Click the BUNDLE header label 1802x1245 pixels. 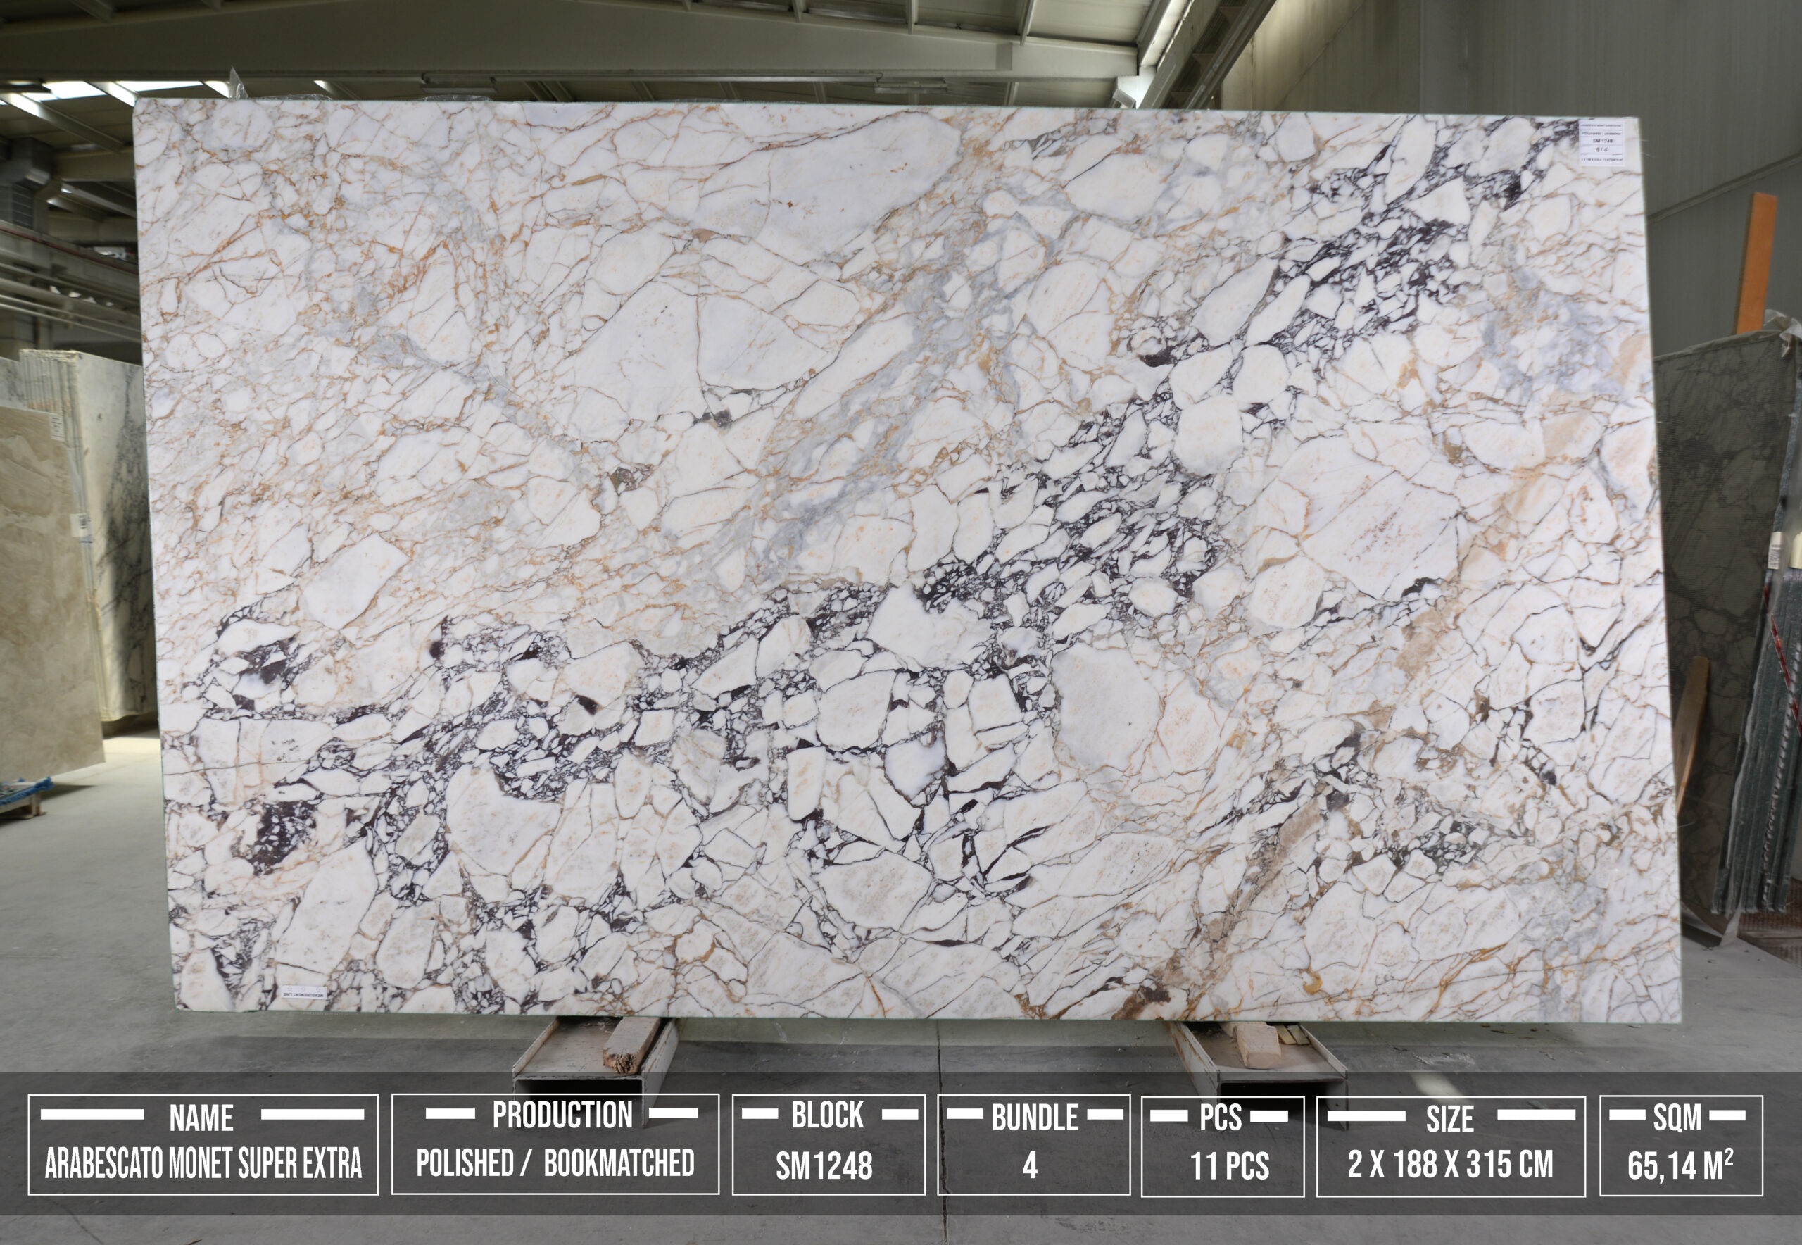click(1034, 1117)
